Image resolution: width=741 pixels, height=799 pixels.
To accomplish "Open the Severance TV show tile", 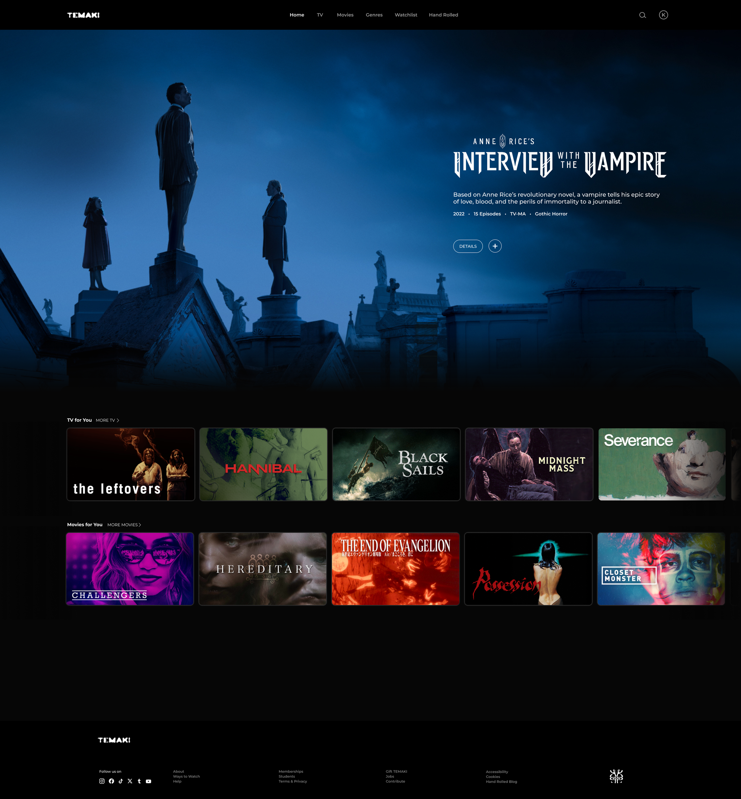I will click(662, 464).
